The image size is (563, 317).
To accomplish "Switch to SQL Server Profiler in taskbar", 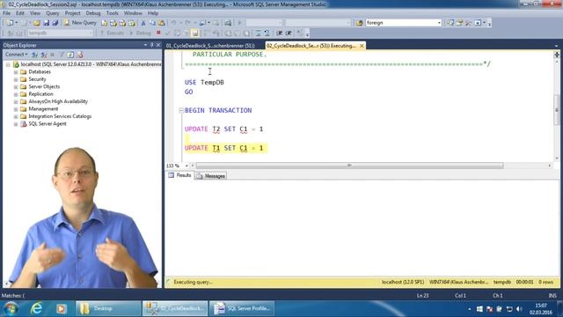I will [242, 308].
